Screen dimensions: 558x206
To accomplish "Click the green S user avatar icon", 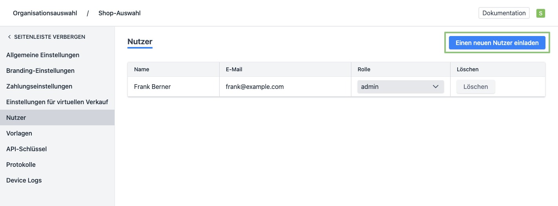I will coord(541,13).
